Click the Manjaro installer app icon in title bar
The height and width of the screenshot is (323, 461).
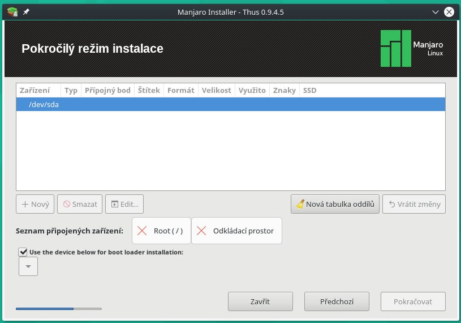point(12,12)
